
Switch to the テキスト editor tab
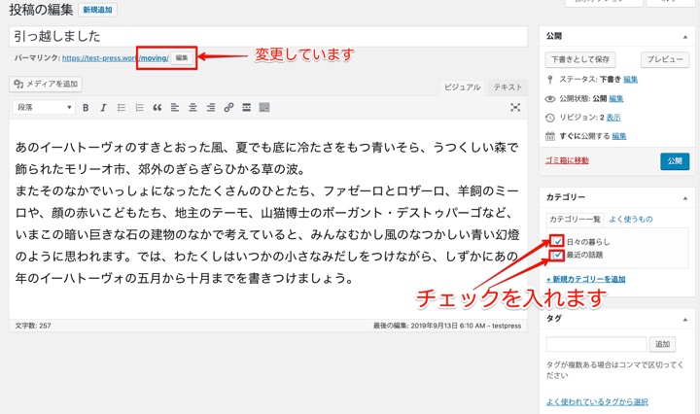point(507,87)
